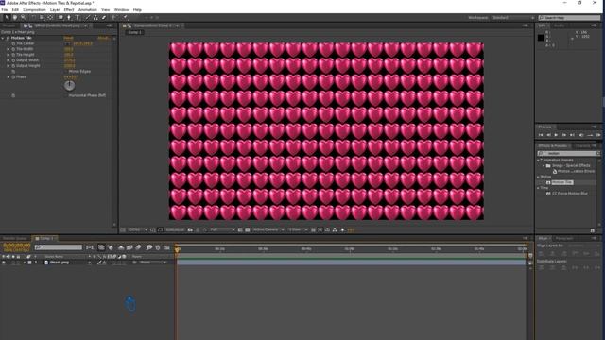Image resolution: width=605 pixels, height=340 pixels.
Task: Select the Eraser tool
Action: (104, 17)
